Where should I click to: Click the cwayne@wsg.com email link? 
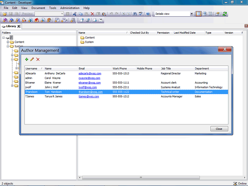coord(90,78)
